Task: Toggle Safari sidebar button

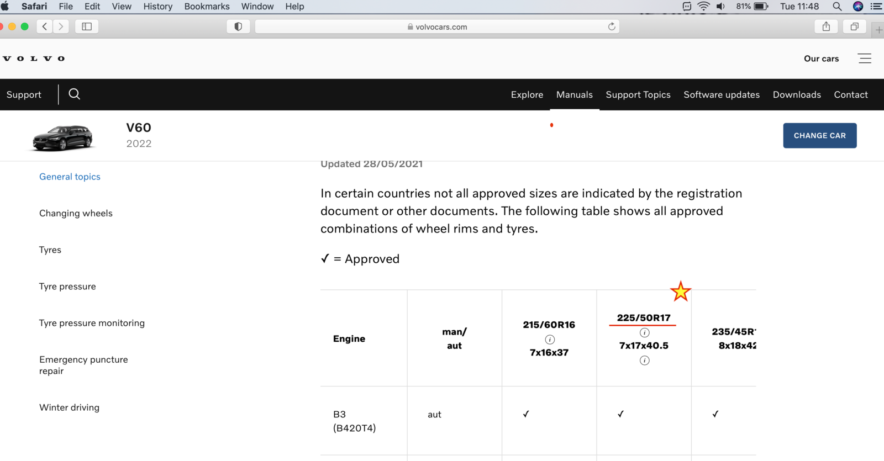Action: point(87,27)
